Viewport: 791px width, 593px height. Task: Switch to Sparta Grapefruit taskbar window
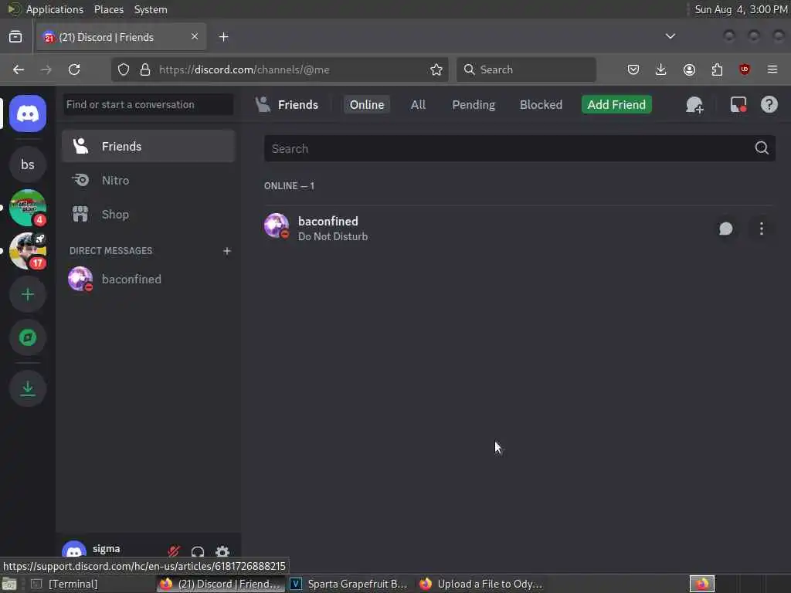point(350,584)
